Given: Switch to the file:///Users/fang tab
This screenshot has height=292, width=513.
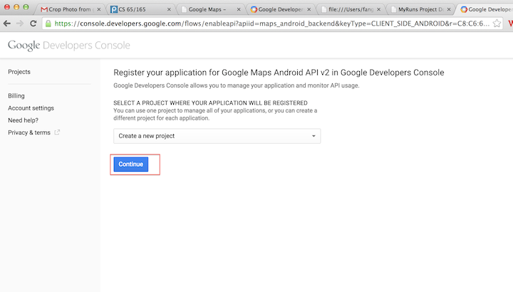Looking at the screenshot, I should pos(351,9).
